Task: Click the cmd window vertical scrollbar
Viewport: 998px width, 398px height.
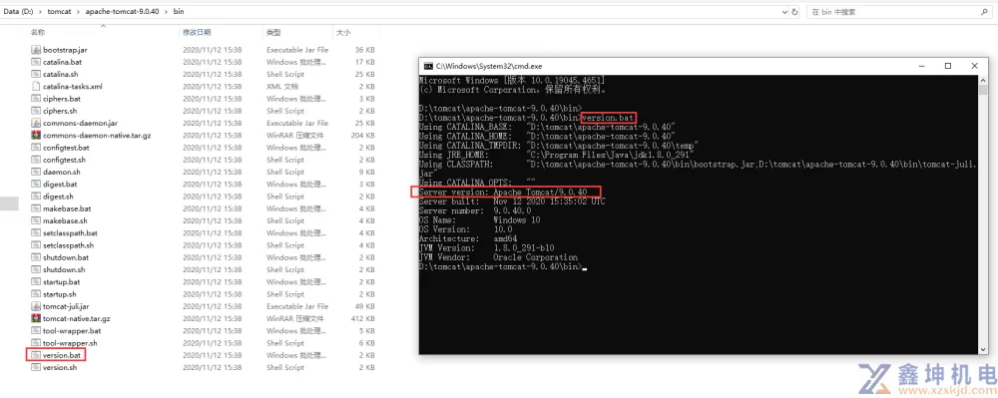Action: [983, 214]
